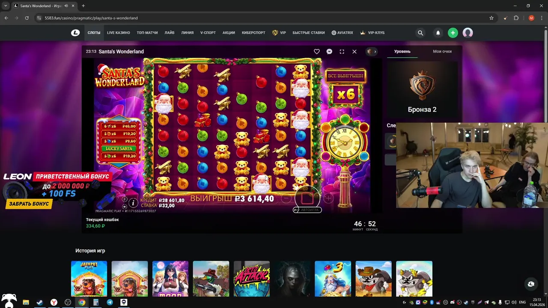Toggle the slot game sound icon
Image resolution: width=548 pixels, height=308 pixels.
pos(125,207)
